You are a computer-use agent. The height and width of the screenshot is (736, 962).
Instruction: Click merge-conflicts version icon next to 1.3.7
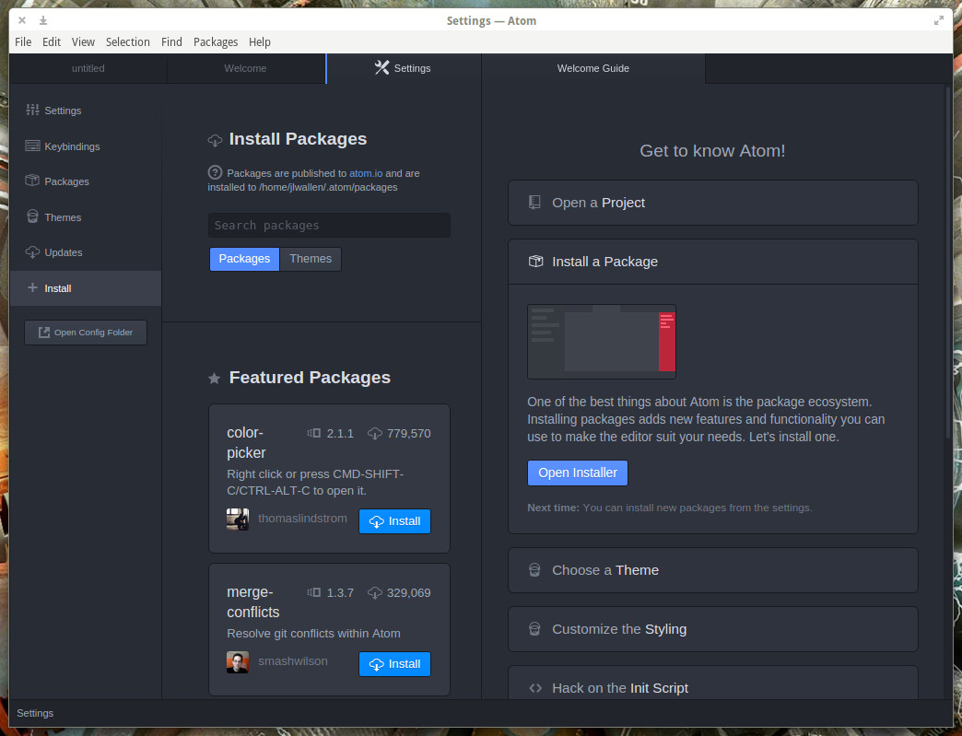click(x=314, y=592)
